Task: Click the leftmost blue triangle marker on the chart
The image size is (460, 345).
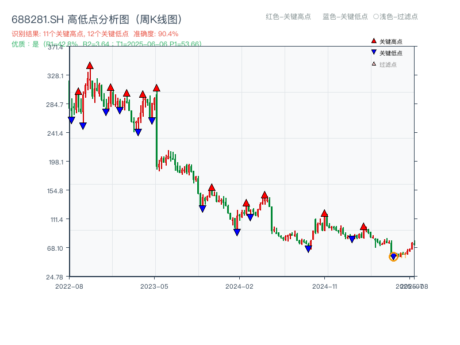Action: point(71,118)
